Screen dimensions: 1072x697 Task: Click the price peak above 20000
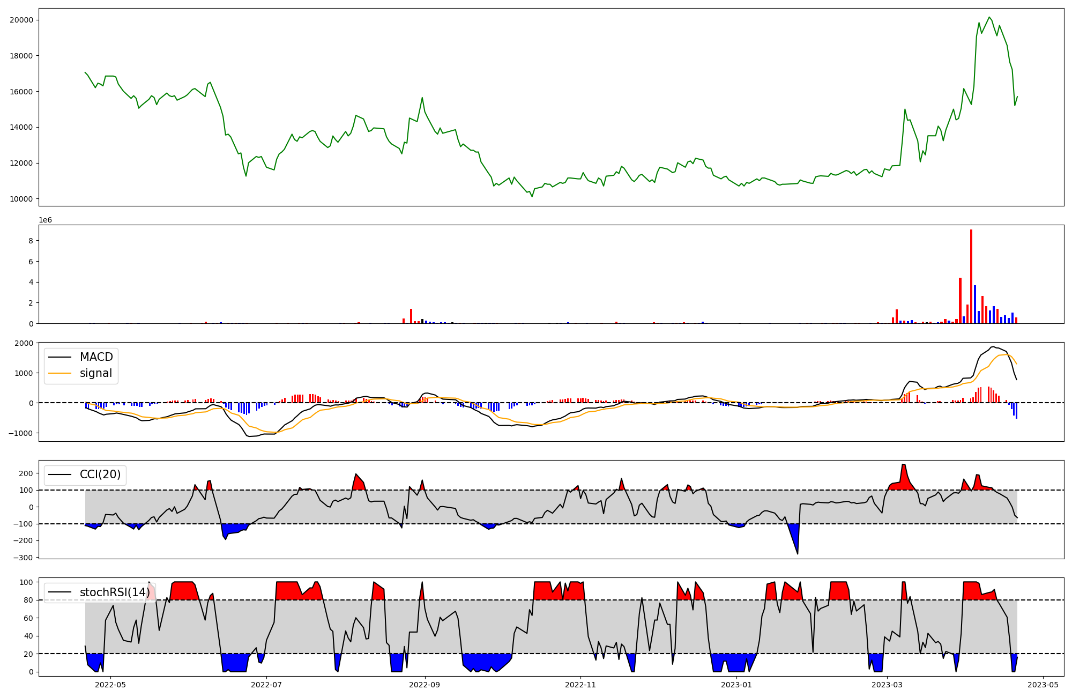(989, 18)
